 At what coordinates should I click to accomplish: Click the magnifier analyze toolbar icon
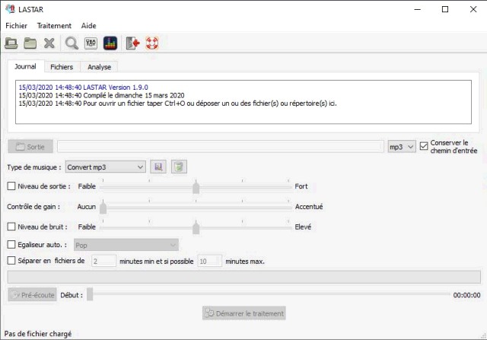(72, 43)
